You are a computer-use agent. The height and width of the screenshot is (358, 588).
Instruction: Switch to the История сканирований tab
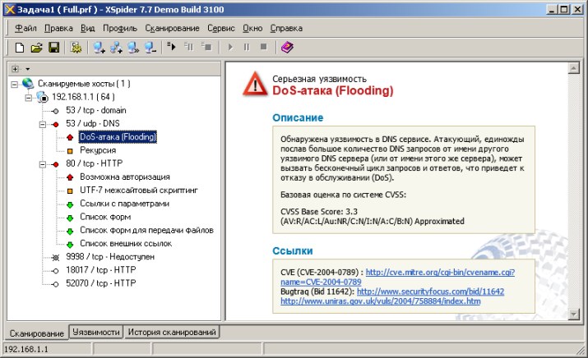click(x=172, y=332)
